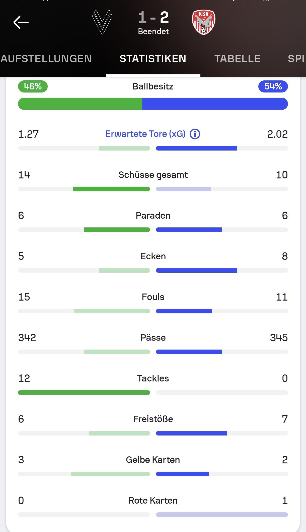Open the partially visible SPI tab
The height and width of the screenshot is (532, 306).
point(297,59)
